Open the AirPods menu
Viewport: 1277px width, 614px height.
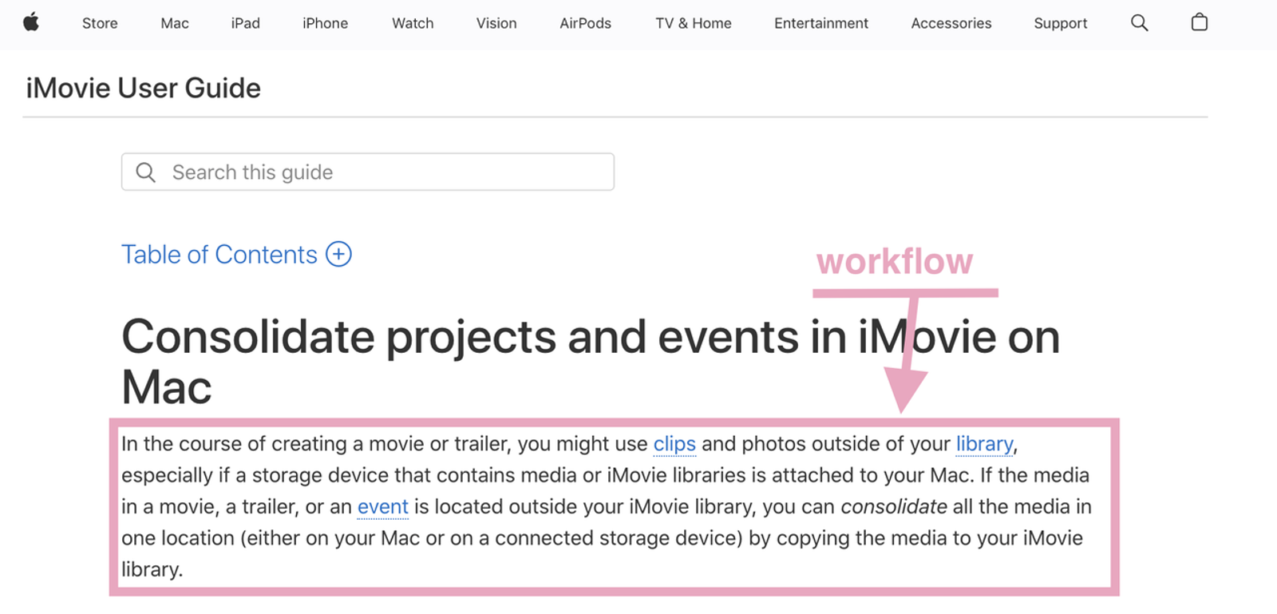click(585, 23)
